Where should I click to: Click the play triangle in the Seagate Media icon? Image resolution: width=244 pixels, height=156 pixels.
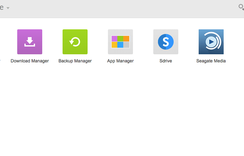[x=211, y=42]
